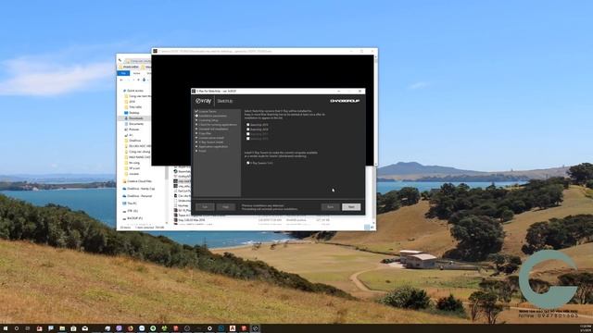Select the V-Ray Swarm install step in sidebar

[210, 142]
